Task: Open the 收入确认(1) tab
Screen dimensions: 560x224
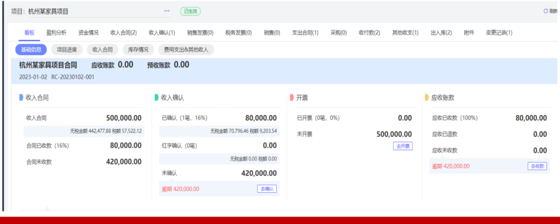Action: click(x=162, y=33)
